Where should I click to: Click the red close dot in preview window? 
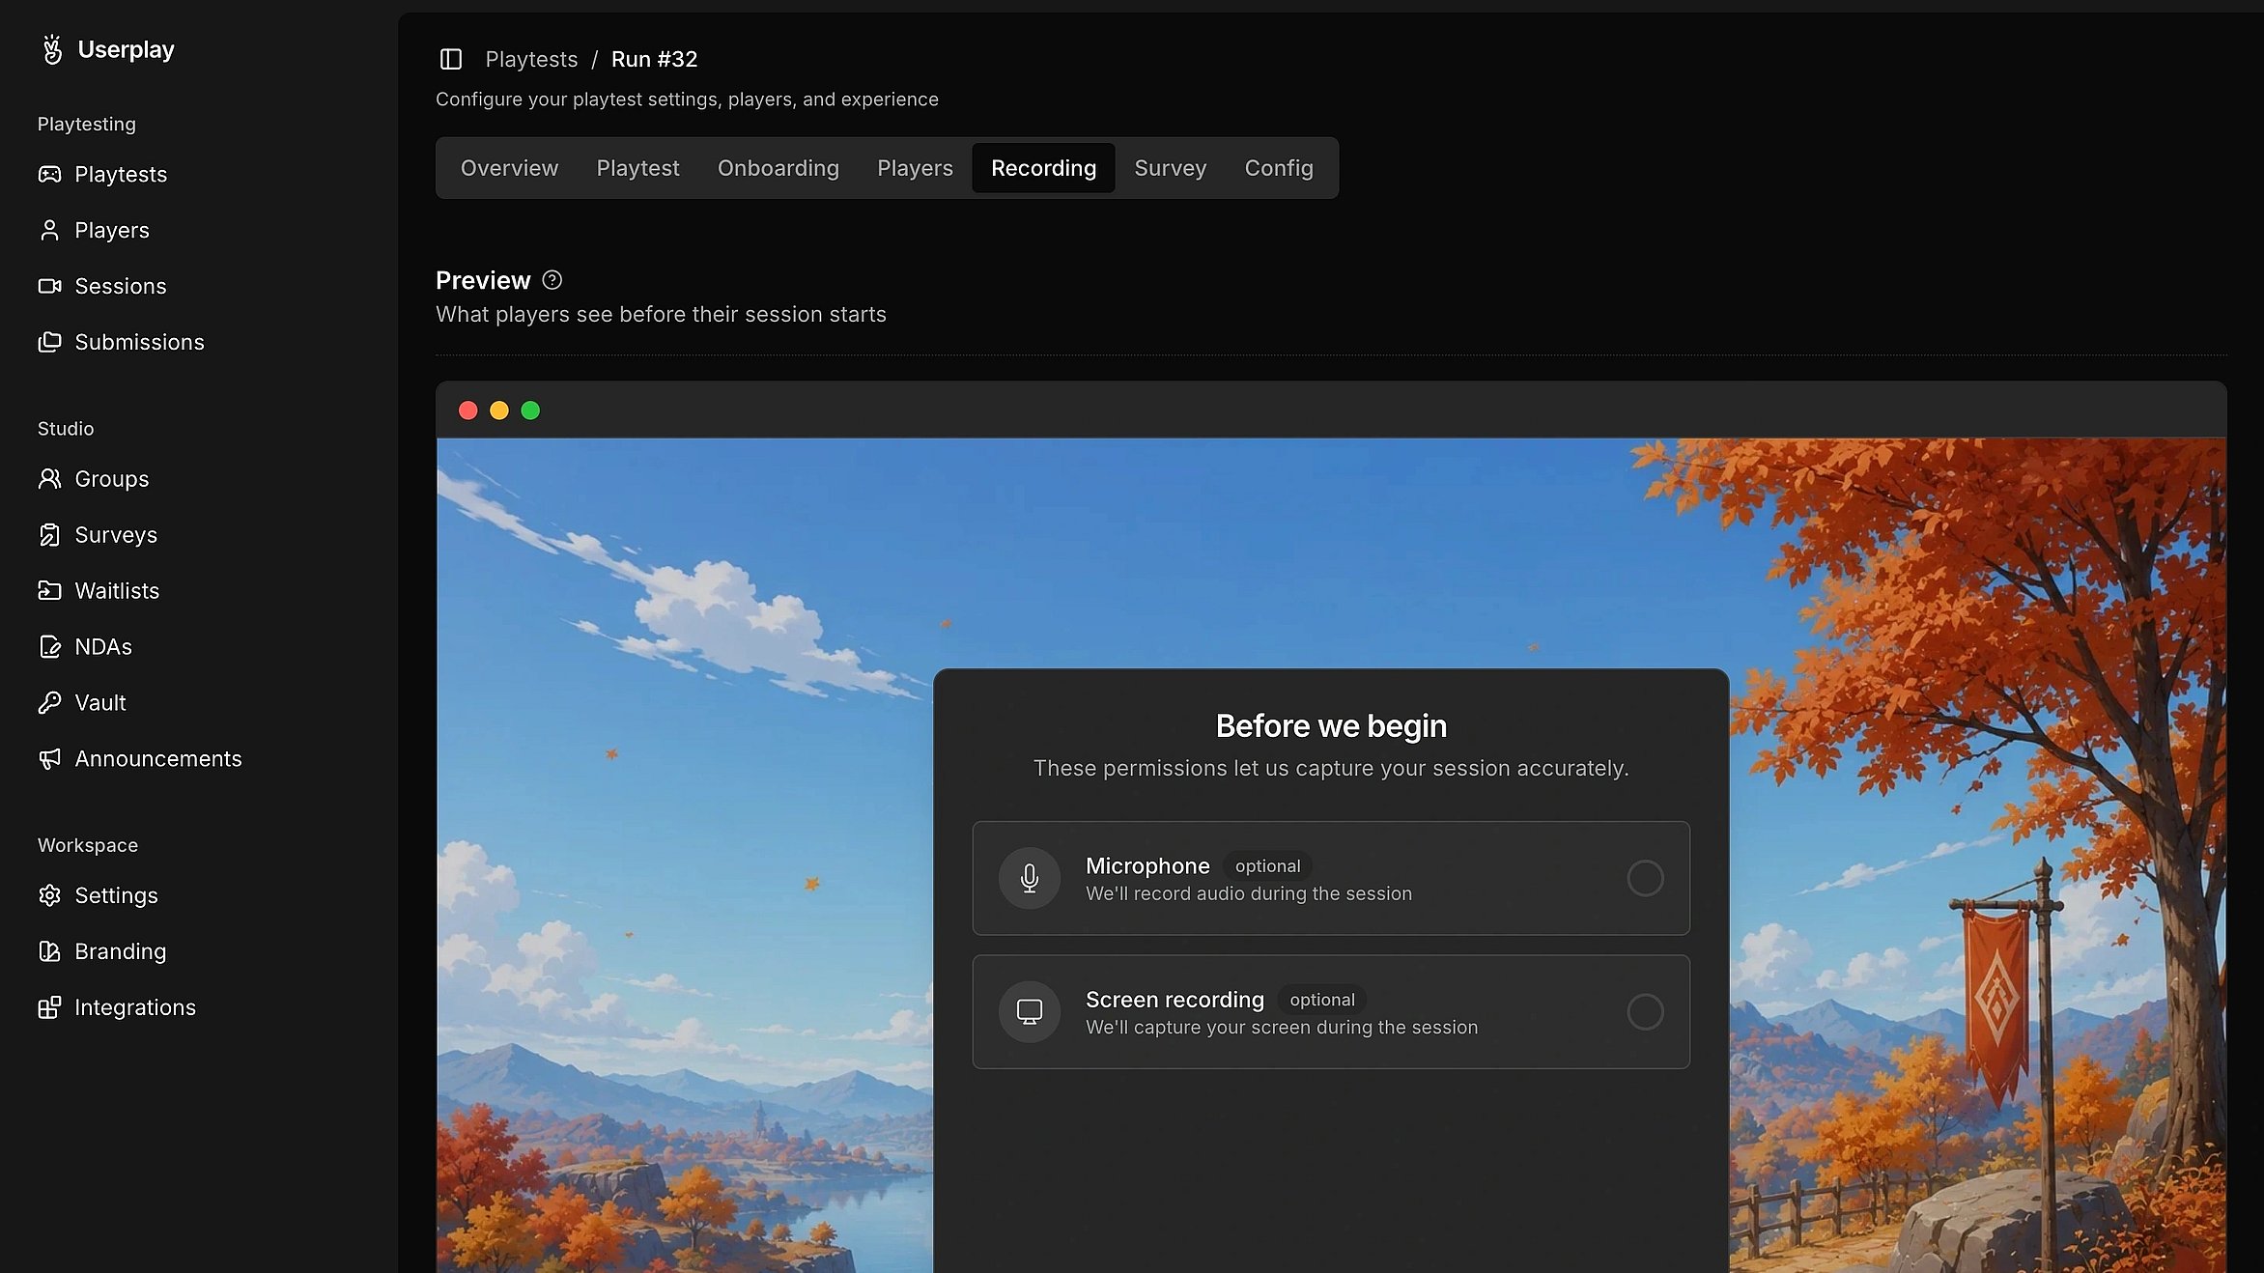[468, 410]
